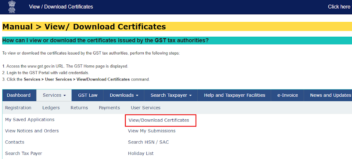Open the e-Invoice menu item
The image size is (352, 159).
(x=288, y=95)
